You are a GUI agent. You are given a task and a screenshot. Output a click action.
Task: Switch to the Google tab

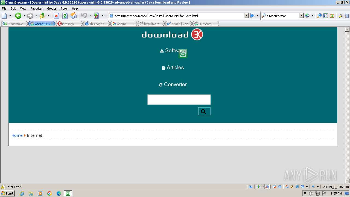coord(124,24)
